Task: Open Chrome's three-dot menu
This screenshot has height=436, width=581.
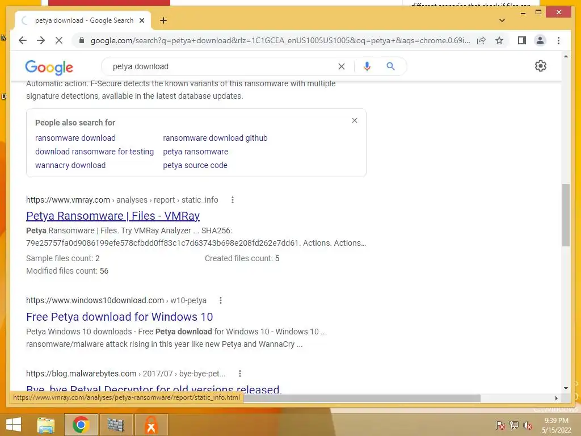Action: [558, 40]
